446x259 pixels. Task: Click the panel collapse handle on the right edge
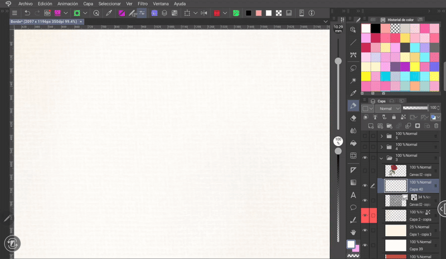click(x=442, y=209)
